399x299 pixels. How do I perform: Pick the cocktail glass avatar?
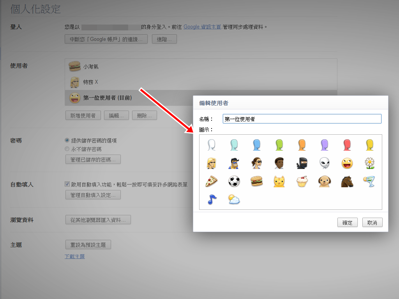tap(369, 181)
